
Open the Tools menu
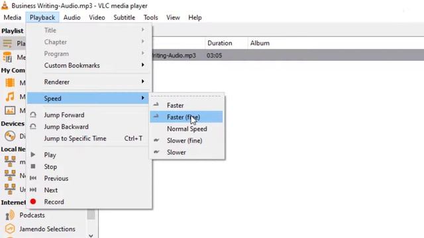[151, 18]
